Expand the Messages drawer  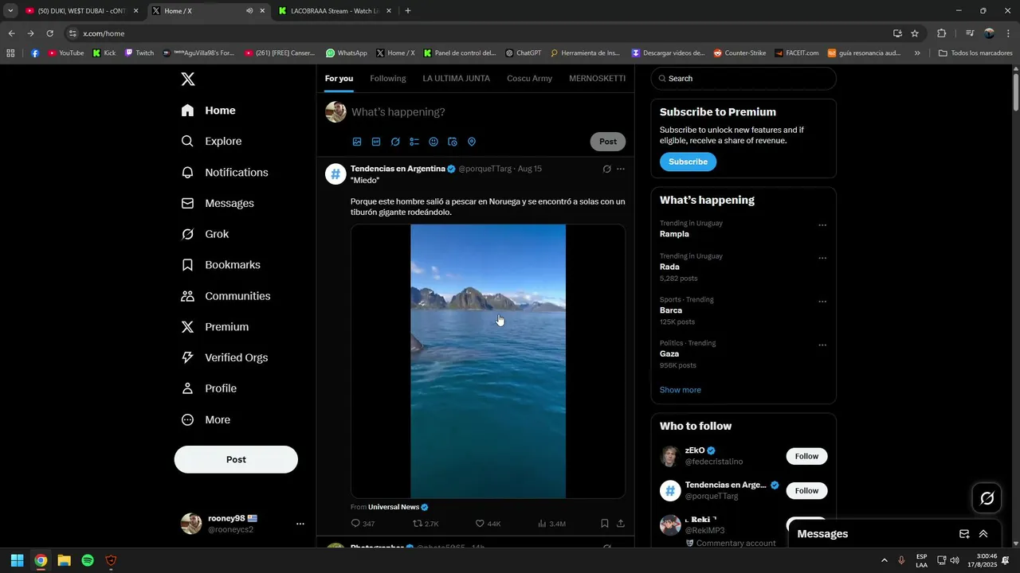point(983,534)
